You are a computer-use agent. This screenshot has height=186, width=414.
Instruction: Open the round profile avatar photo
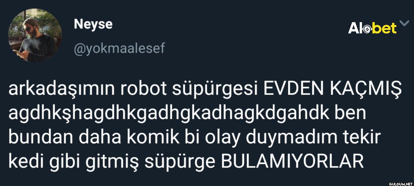click(35, 35)
